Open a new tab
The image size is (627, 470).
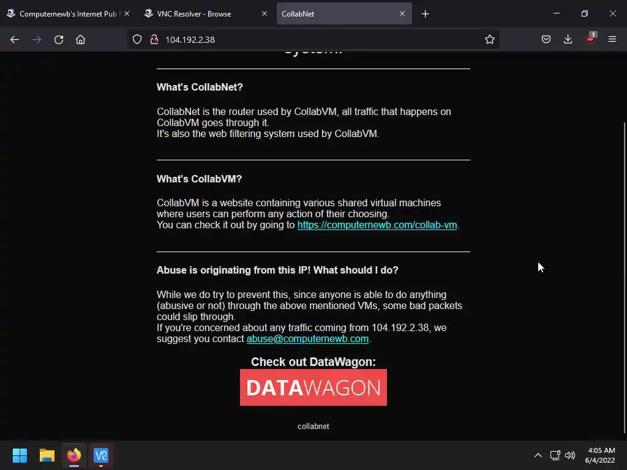pyautogui.click(x=425, y=14)
